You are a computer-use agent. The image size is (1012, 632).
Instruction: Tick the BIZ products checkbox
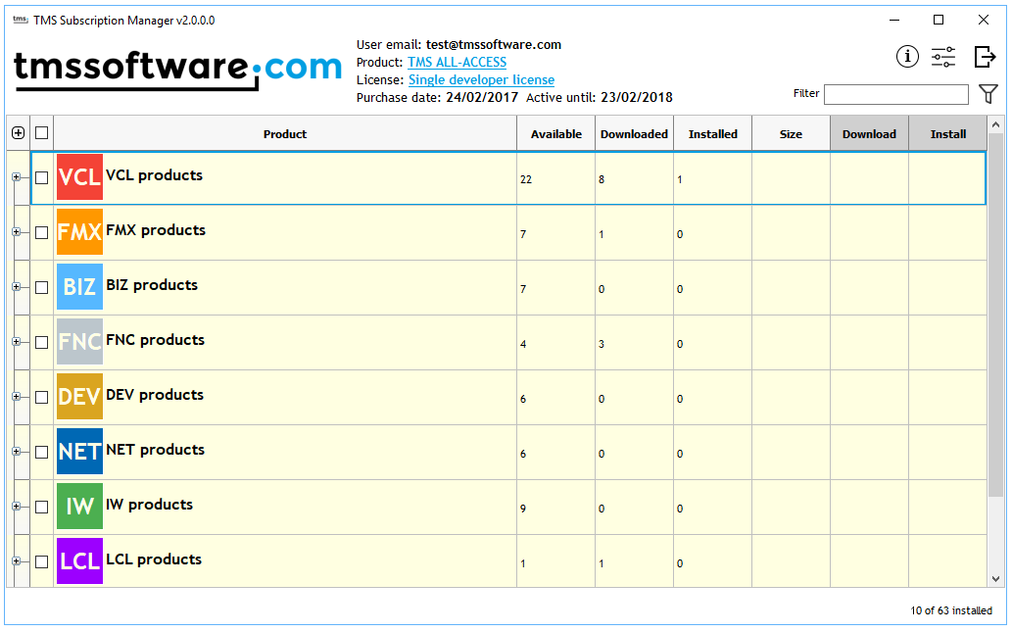pos(41,288)
